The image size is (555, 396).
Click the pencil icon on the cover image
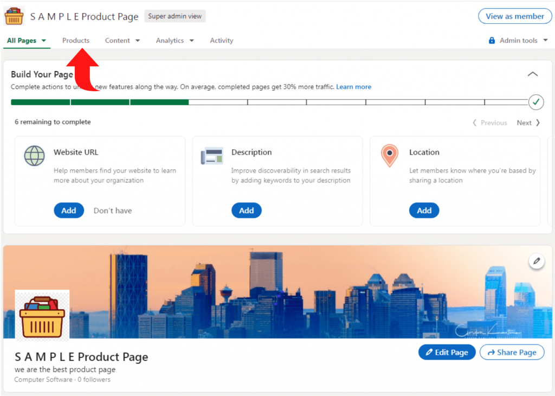pos(537,261)
